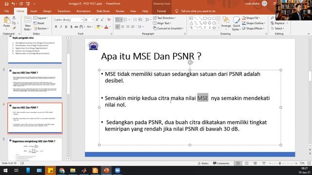This screenshot has width=312, height=175.
Task: Start Slide Show from status bar
Action: click(x=264, y=163)
